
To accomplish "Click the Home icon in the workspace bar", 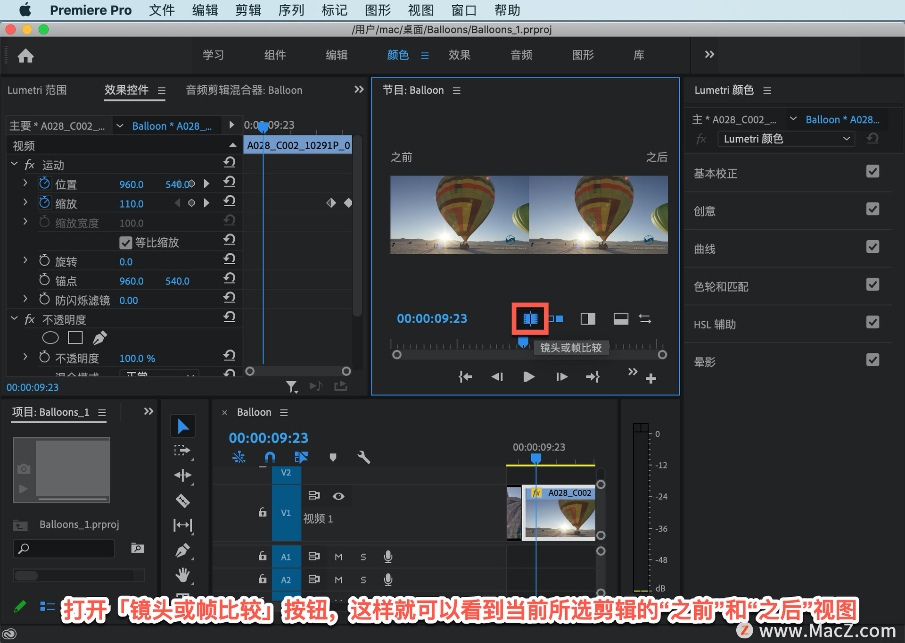I will [25, 56].
